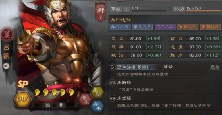This screenshot has height=115, width=222.
Task: Choose the 器械S troop aptitude tag
Action: (211, 27)
